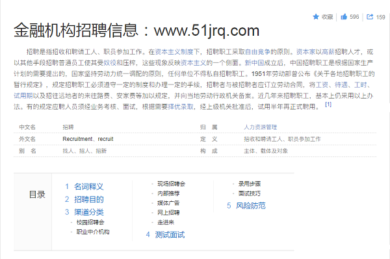Click the reference [1] superscript
This screenshot has width=390, height=259.
tap(328, 105)
